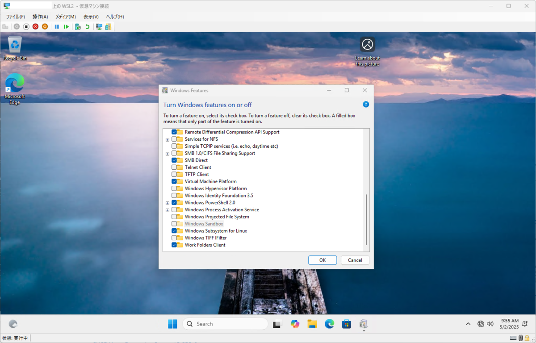
Task: Shut down the VM using the red power icon
Action: [35, 27]
